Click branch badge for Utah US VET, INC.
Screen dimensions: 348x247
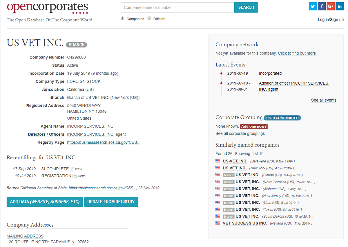(x=229, y=203)
